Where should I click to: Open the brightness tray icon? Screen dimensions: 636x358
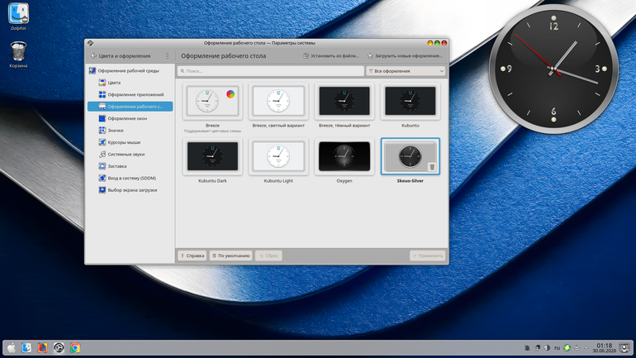[577, 348]
